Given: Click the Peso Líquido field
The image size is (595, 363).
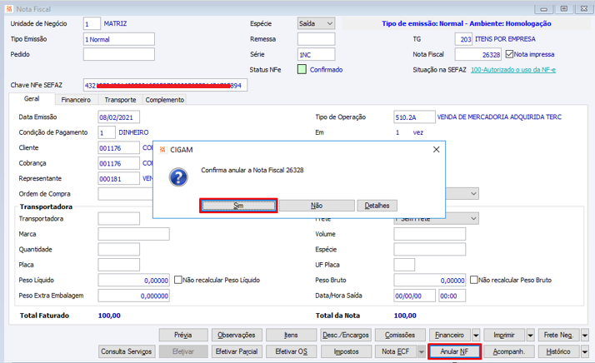Looking at the screenshot, I should (133, 281).
